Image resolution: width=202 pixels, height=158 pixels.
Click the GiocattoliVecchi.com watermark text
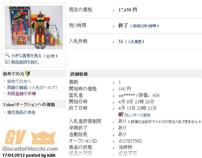30,149
